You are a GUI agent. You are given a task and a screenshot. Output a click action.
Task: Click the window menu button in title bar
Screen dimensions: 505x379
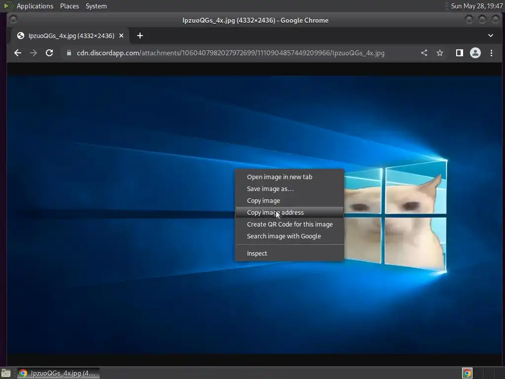(13, 20)
